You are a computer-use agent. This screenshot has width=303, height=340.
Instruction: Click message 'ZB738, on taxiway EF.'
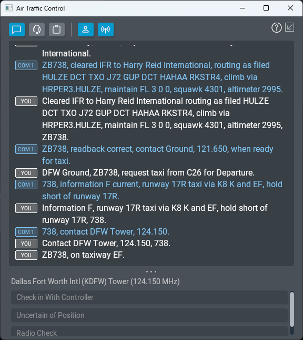[x=83, y=255]
